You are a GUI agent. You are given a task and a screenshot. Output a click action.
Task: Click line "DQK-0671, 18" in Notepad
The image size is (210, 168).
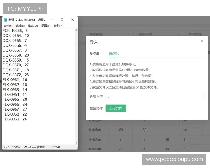[16, 70]
